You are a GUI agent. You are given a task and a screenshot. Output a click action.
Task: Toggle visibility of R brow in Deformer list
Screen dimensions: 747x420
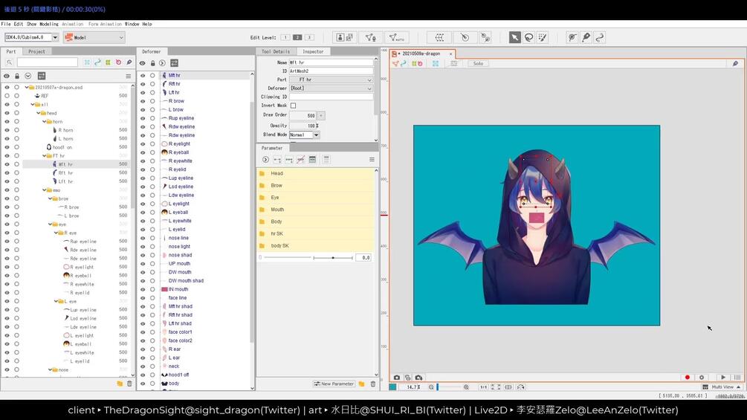click(x=143, y=101)
